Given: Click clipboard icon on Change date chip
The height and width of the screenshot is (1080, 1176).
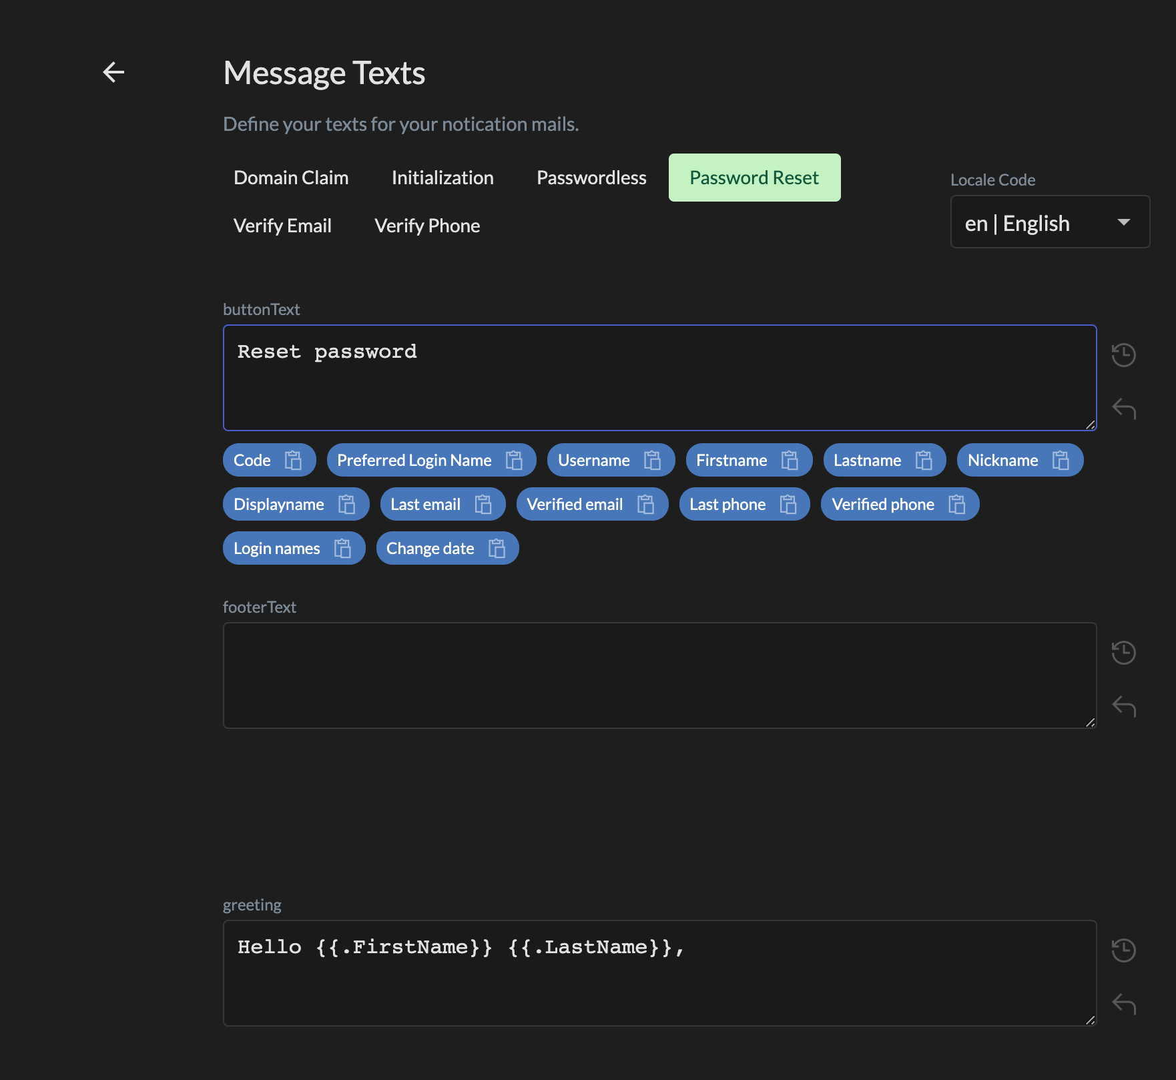Looking at the screenshot, I should pos(497,549).
